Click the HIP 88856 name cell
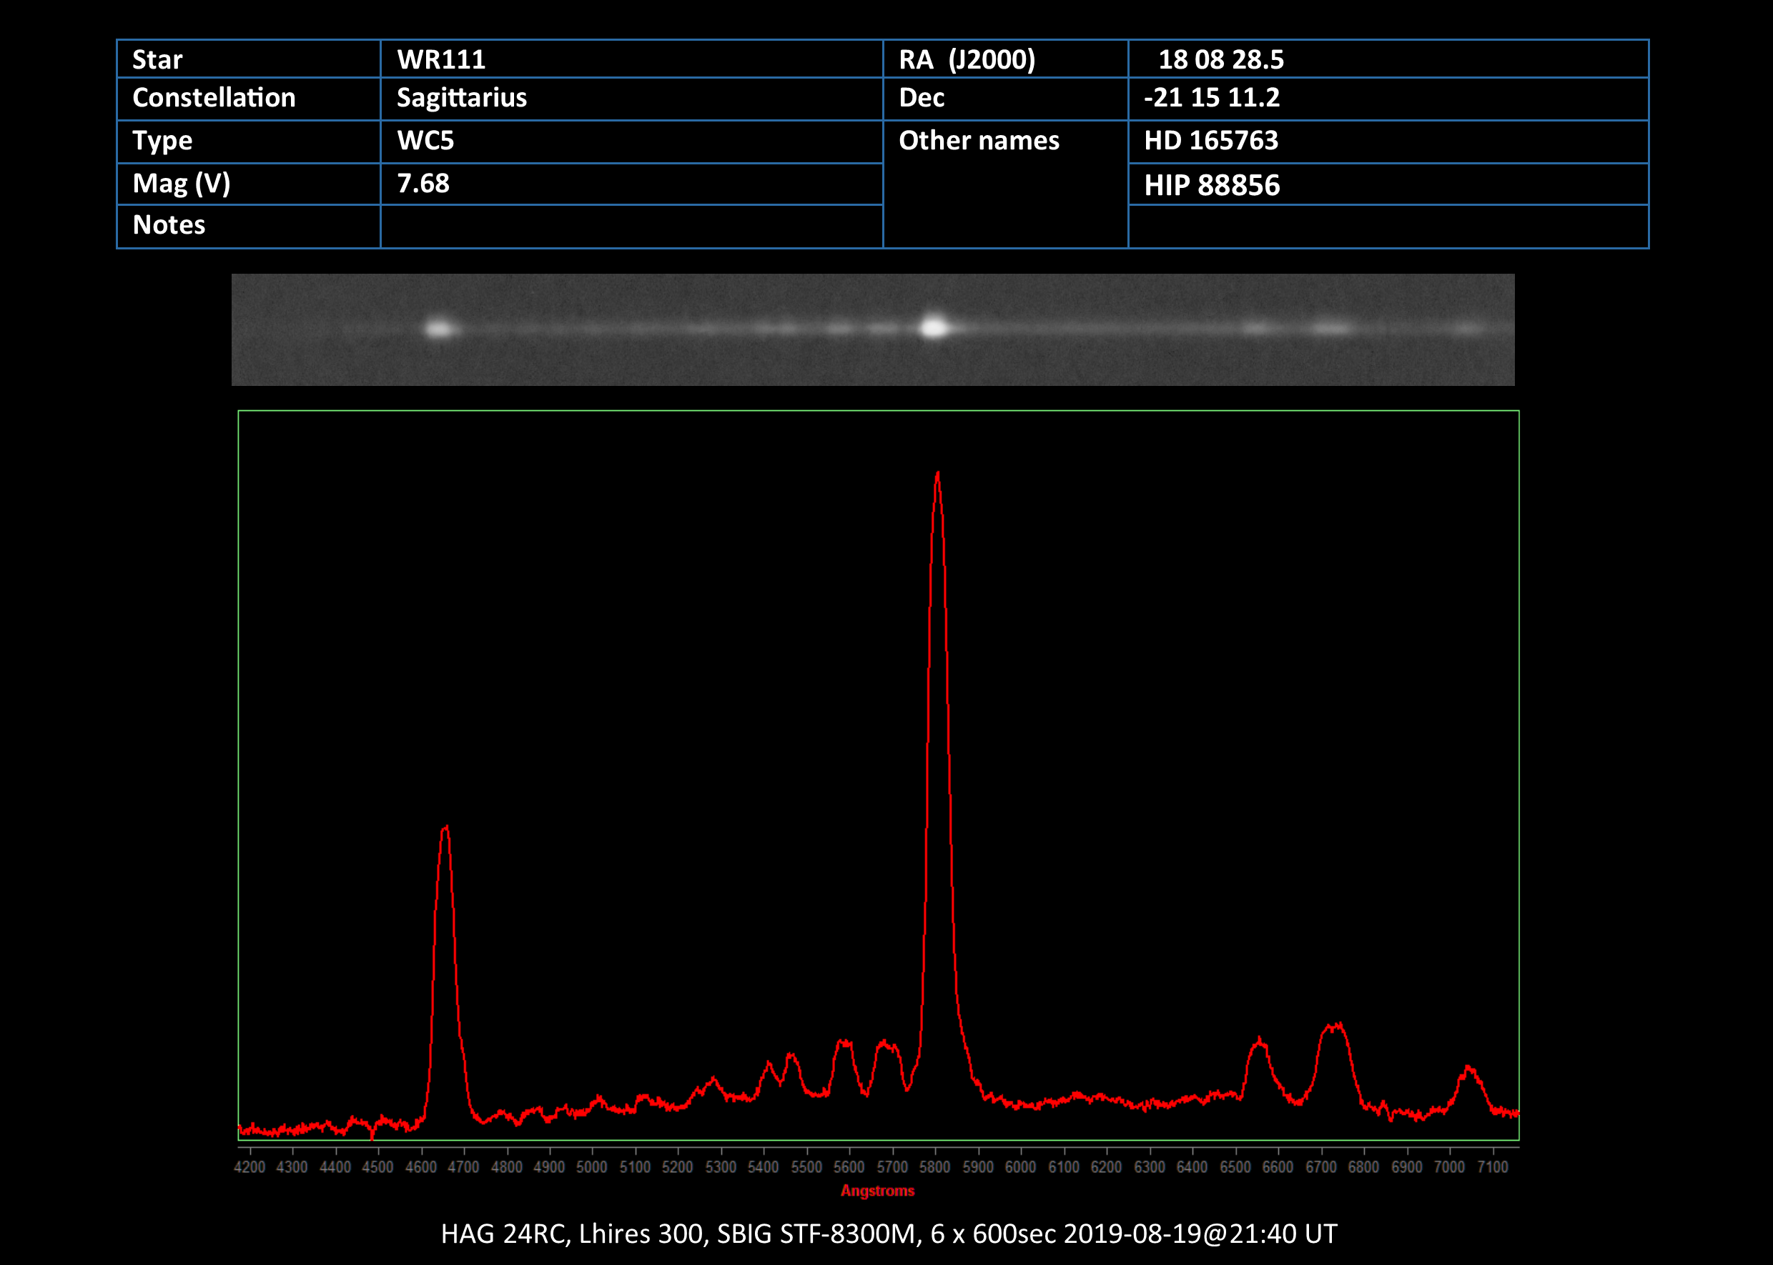The width and height of the screenshot is (1773, 1265). click(x=1211, y=185)
